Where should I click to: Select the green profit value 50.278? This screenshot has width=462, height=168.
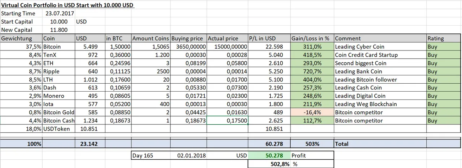(269, 155)
